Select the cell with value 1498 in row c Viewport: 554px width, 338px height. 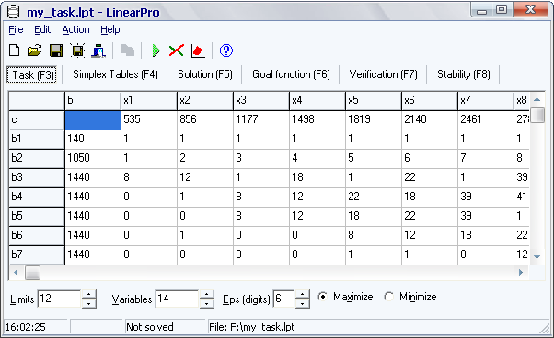point(317,119)
